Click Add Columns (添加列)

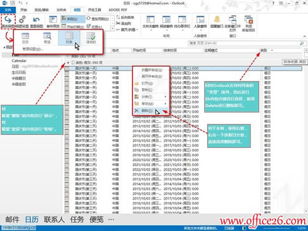click(x=123, y=24)
